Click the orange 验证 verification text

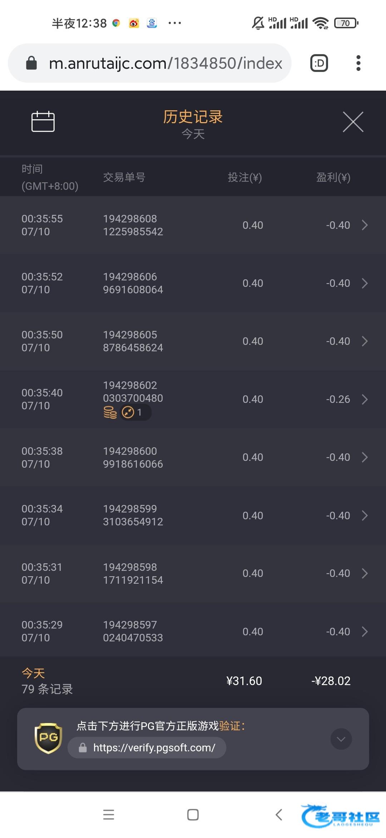(229, 726)
